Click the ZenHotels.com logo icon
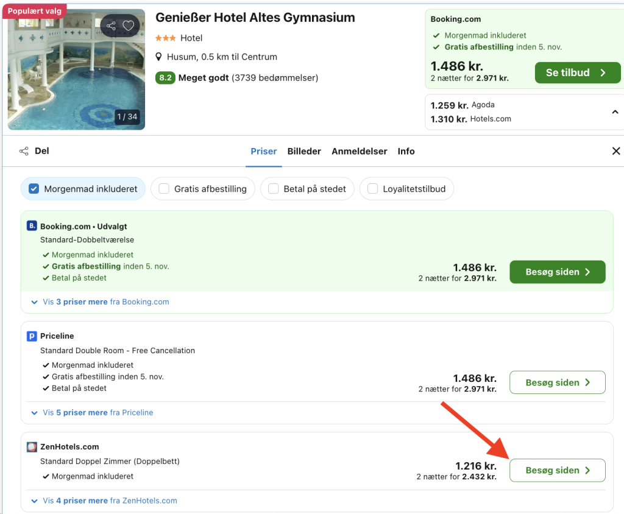The width and height of the screenshot is (624, 514). [32, 447]
